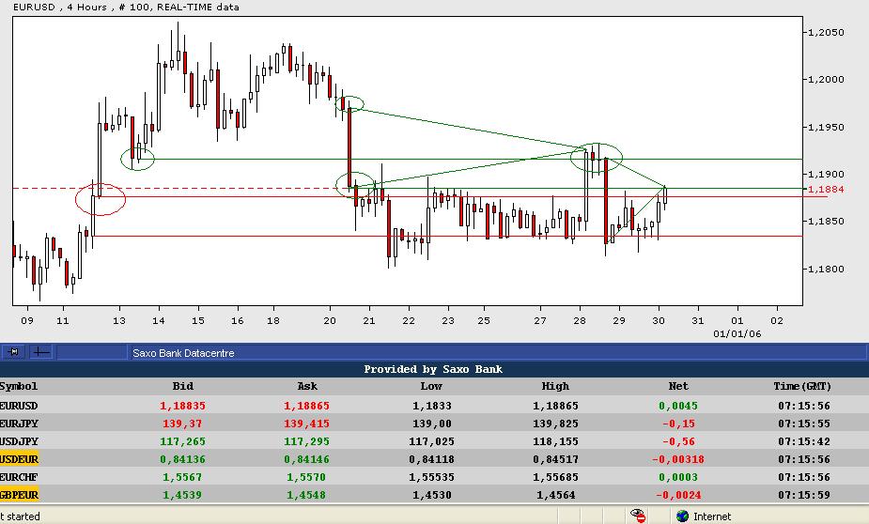Click the red 1,1884 current price label

coord(826,190)
